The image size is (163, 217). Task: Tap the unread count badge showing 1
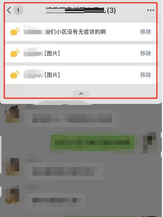(x=18, y=10)
